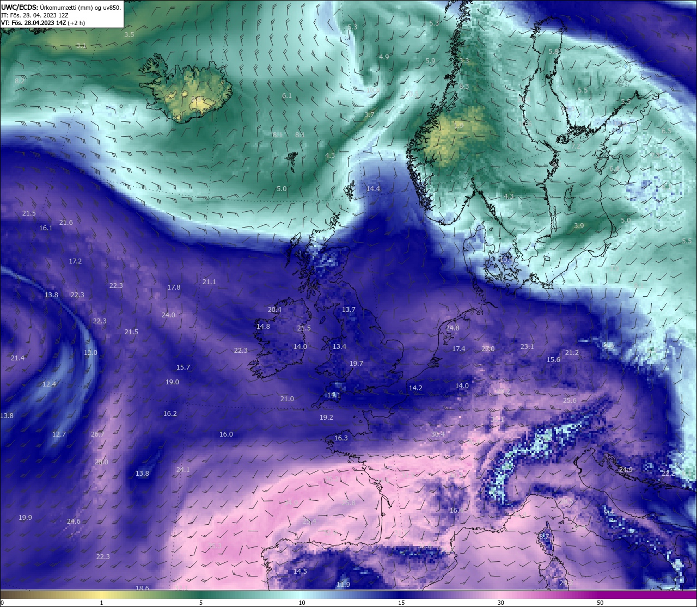
Task: Click the 12.7 value label
Action: pyautogui.click(x=59, y=434)
